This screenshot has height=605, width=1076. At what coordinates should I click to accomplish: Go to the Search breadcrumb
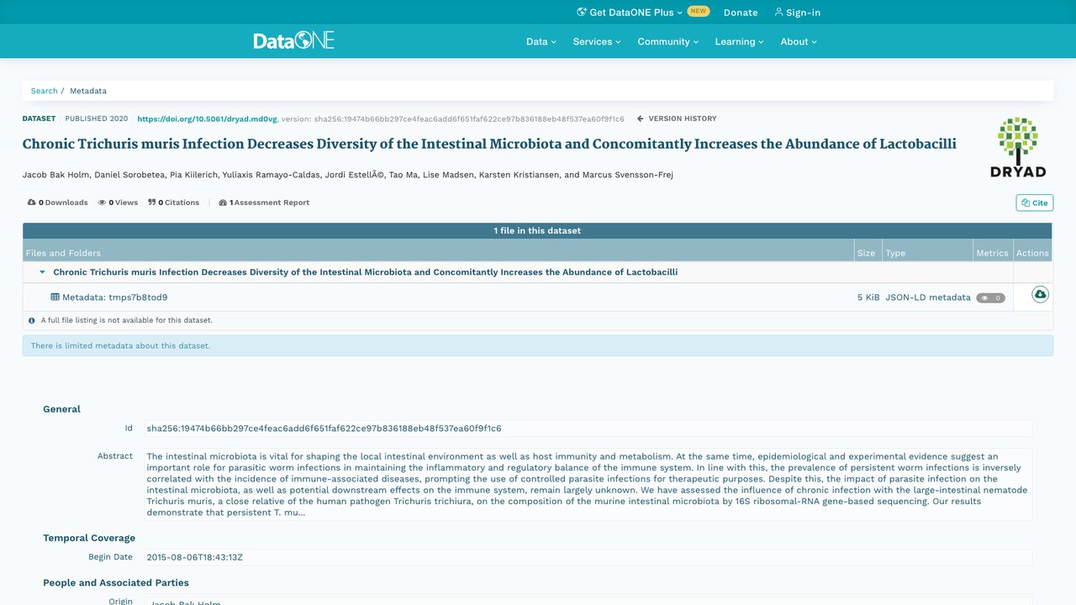click(x=45, y=91)
